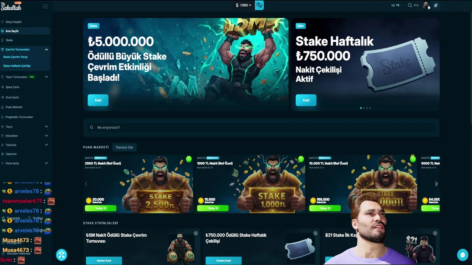
Task: Open TR language selector
Action: pyautogui.click(x=397, y=5)
